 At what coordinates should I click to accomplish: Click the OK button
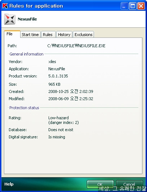(100, 184)
